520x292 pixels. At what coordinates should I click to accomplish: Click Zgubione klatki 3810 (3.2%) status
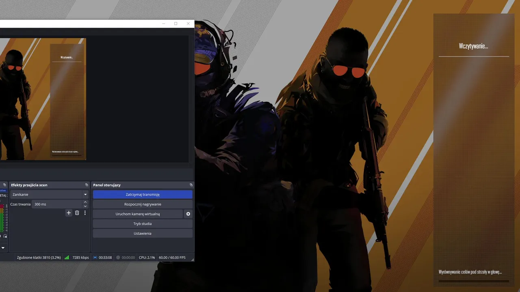coord(39,258)
